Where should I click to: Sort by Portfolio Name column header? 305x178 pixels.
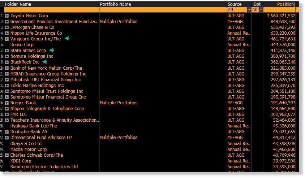pos(115,4)
